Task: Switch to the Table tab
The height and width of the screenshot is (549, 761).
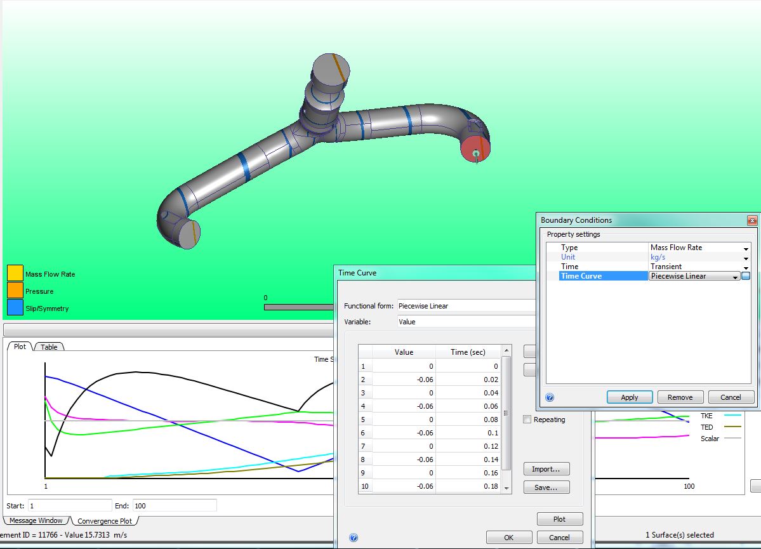Action: (x=49, y=347)
